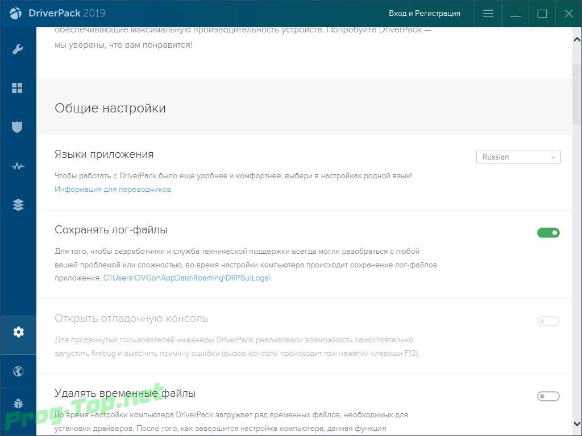Click the 'Удалять временные файлы' label
The height and width of the screenshot is (436, 582).
point(125,393)
